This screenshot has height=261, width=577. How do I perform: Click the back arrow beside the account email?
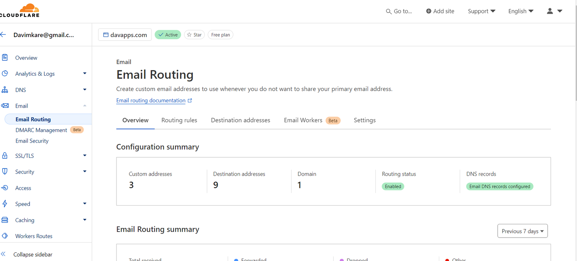pyautogui.click(x=3, y=35)
